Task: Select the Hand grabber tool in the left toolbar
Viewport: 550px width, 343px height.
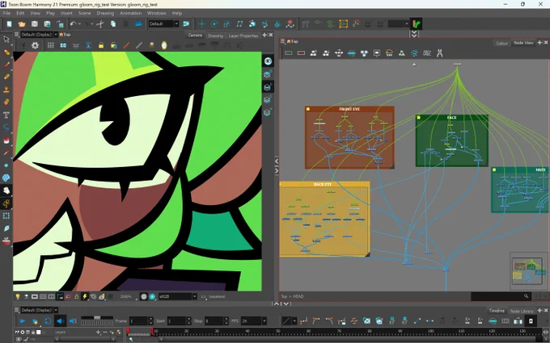Action: pos(6,190)
